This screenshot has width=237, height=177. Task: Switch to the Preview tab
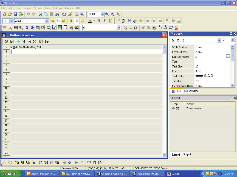point(191,91)
